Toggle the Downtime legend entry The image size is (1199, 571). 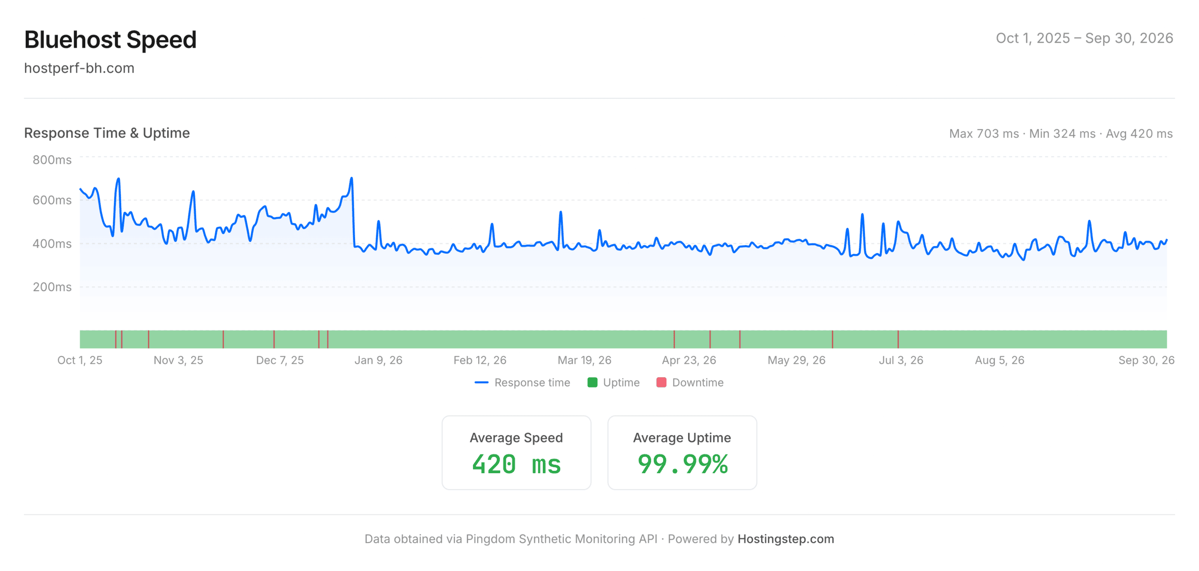click(x=690, y=382)
